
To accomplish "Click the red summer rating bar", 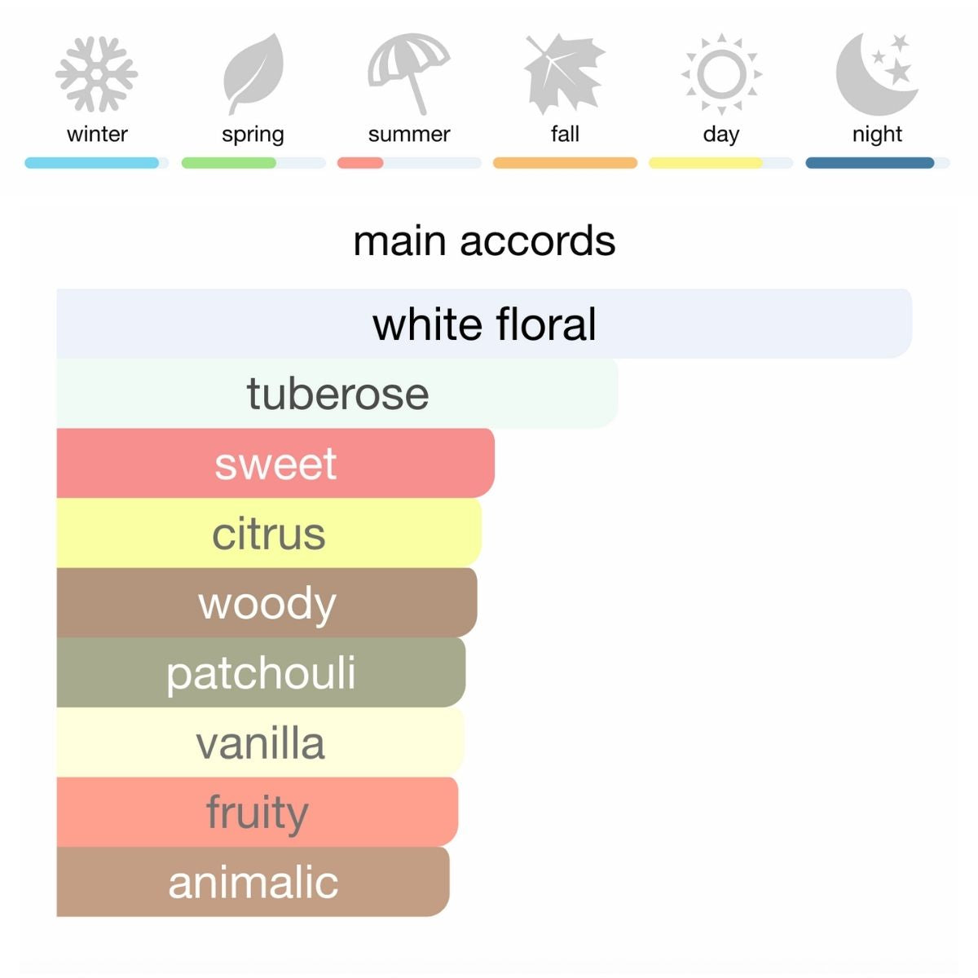I will click(360, 163).
